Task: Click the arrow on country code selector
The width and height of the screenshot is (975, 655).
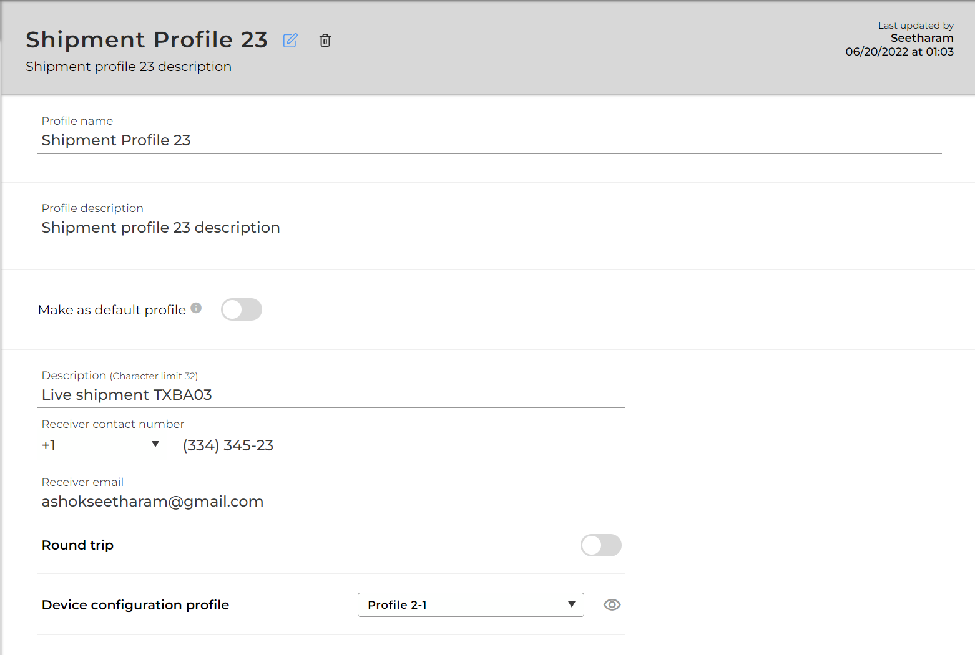Action: pos(155,444)
